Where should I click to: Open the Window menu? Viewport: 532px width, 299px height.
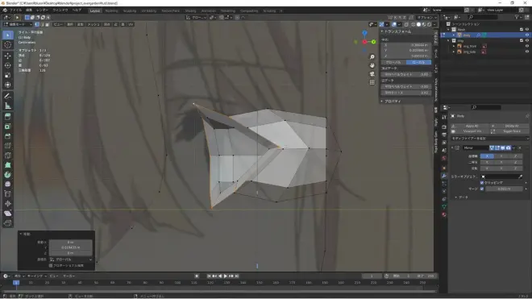point(60,10)
